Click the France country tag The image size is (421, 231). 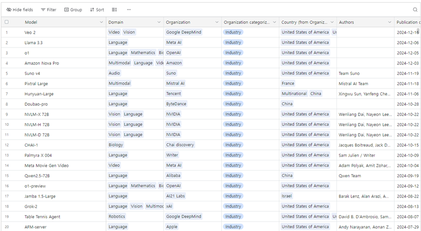point(288,83)
